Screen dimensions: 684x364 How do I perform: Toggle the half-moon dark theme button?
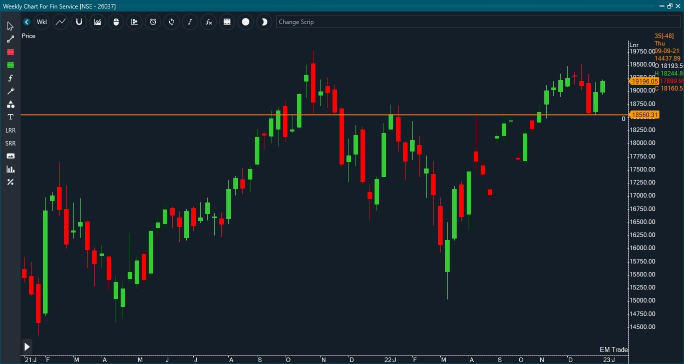(x=264, y=22)
